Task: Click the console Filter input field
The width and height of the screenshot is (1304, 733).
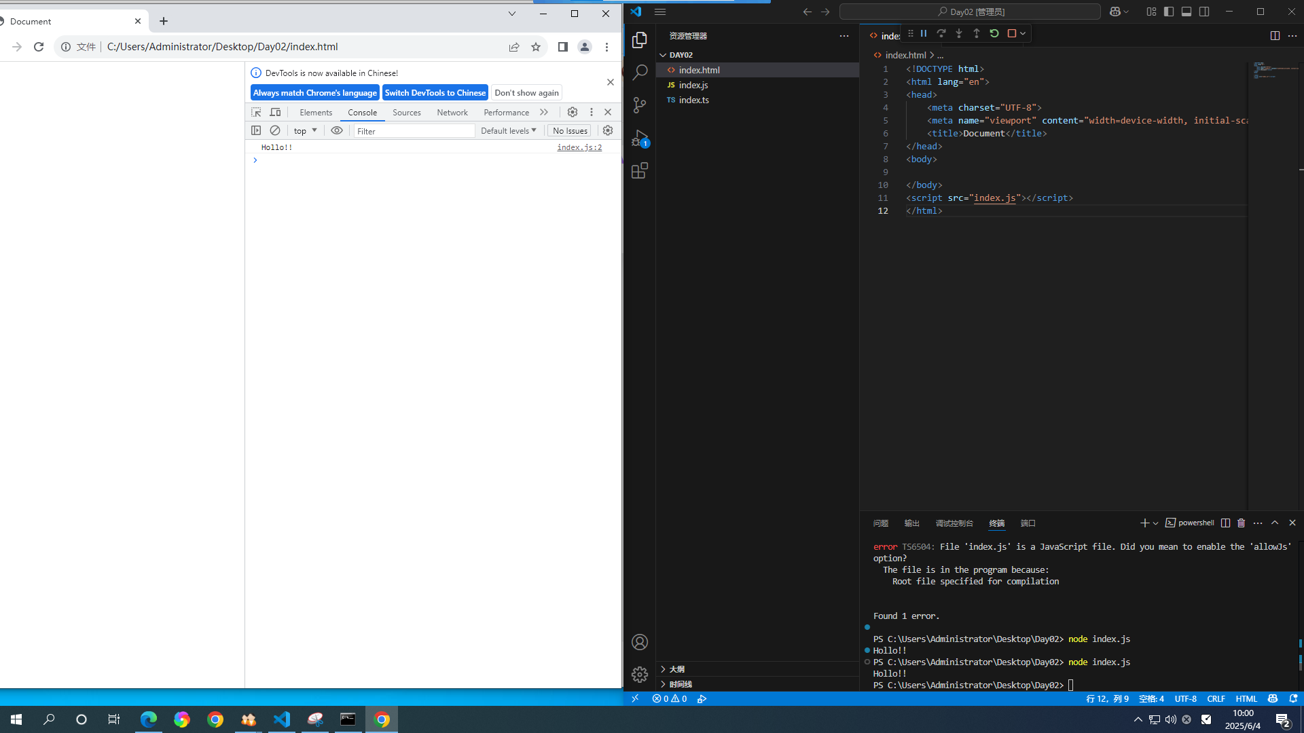Action: 414,131
